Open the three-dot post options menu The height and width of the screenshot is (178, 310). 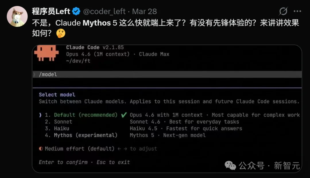pyautogui.click(x=298, y=11)
